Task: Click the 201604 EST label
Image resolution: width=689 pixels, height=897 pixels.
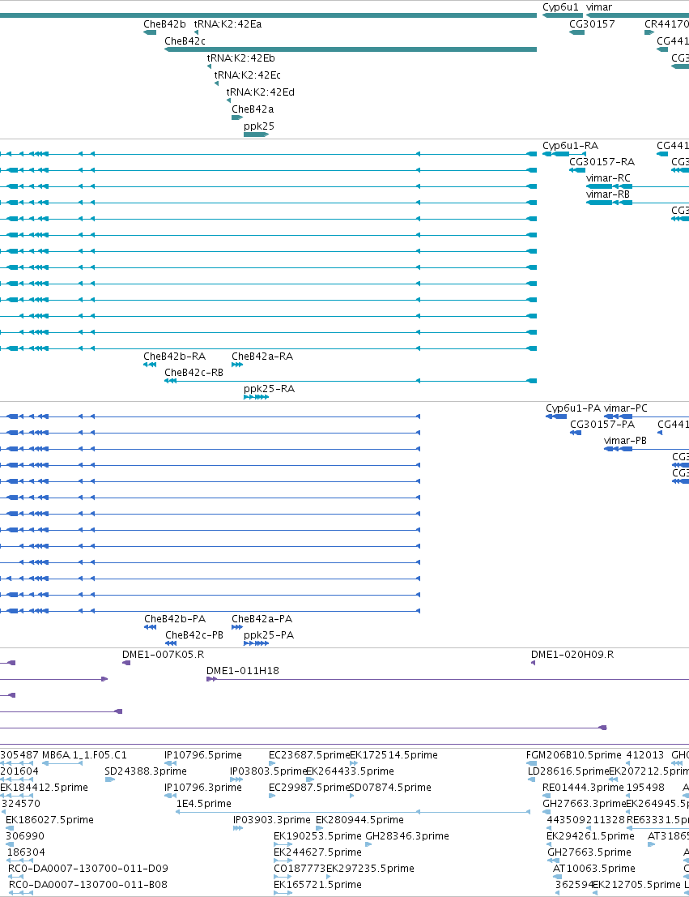Action: (19, 771)
